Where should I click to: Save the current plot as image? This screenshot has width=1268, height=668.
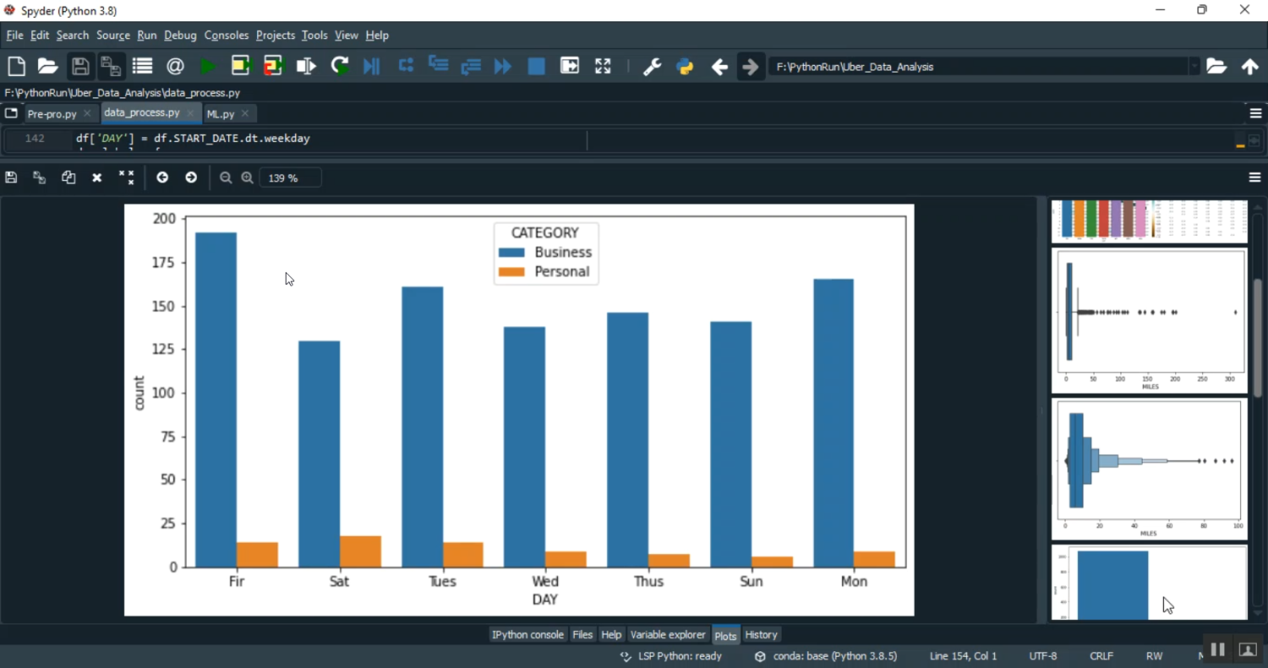tap(11, 177)
